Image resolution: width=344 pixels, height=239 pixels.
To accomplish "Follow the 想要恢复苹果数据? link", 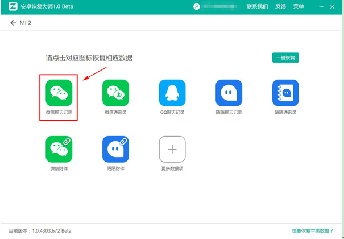I will (x=312, y=230).
